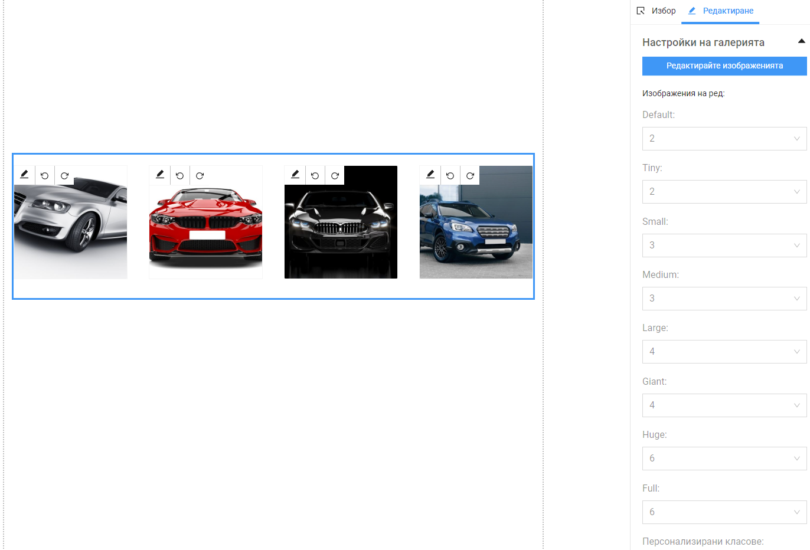Click the edit pencil on silver car image

pos(24,175)
